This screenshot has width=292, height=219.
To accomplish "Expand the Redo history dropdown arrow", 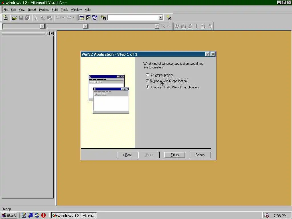I will [74, 18].
